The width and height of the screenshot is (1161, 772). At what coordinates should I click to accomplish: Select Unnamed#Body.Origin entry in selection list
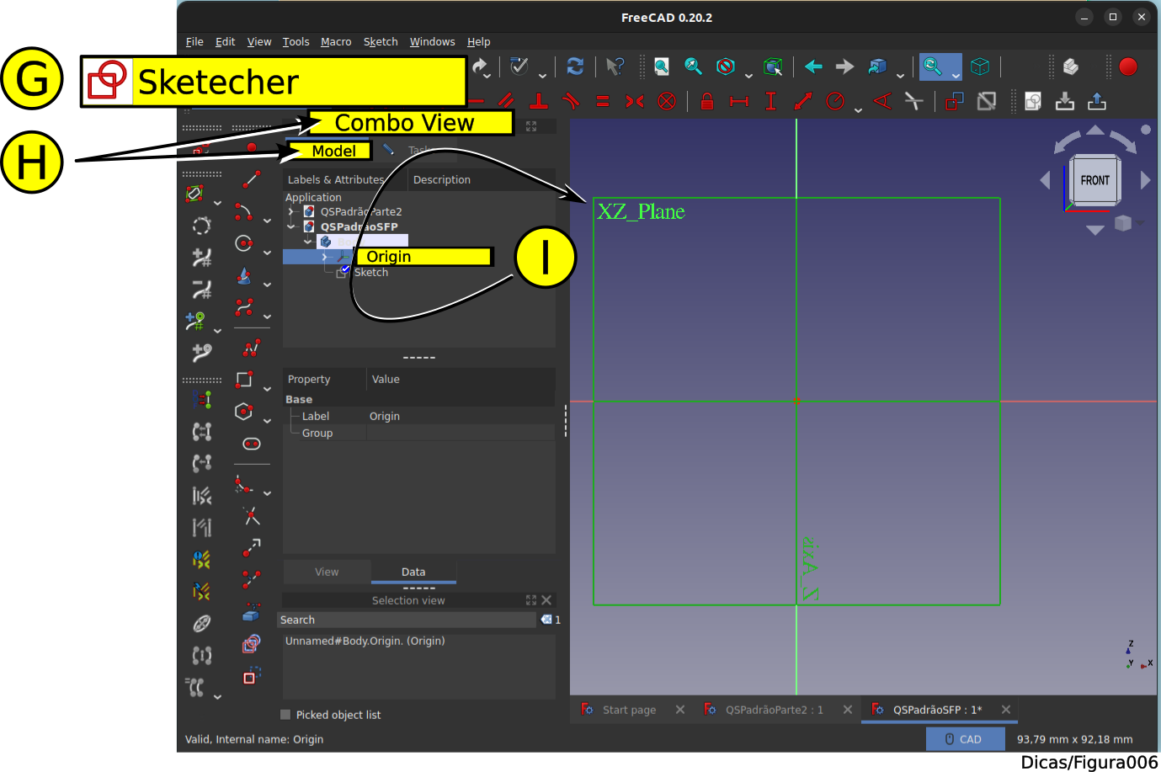click(365, 641)
